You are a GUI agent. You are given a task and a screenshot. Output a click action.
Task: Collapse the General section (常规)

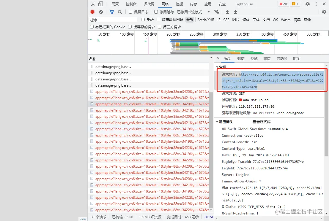click(217, 67)
